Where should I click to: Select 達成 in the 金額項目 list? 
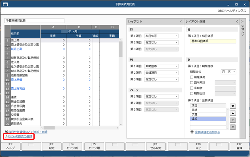click(208, 119)
